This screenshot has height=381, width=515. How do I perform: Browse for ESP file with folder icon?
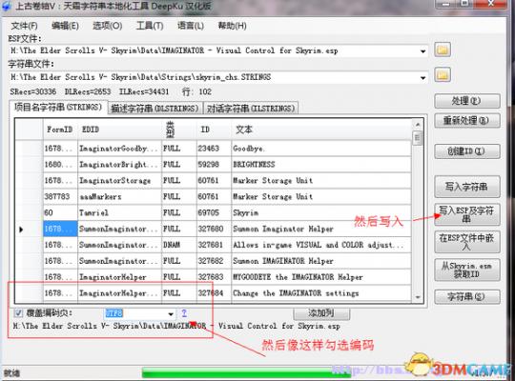point(443,50)
